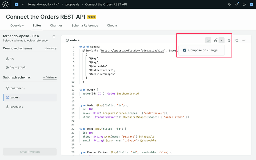
Task: Click line number 22 in the gutter
Action: point(73,129)
